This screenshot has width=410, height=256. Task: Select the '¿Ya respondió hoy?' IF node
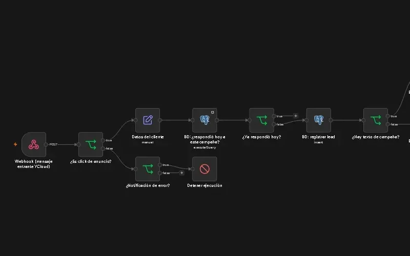[262, 120]
